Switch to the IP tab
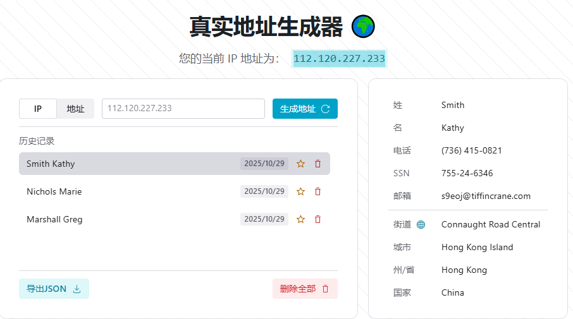 [38, 109]
